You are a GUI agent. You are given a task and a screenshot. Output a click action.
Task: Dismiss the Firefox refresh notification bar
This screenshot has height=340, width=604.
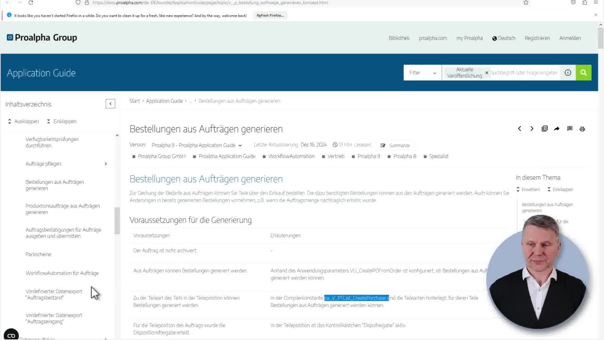coord(596,15)
